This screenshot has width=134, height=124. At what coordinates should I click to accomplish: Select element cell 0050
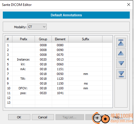click(60, 74)
